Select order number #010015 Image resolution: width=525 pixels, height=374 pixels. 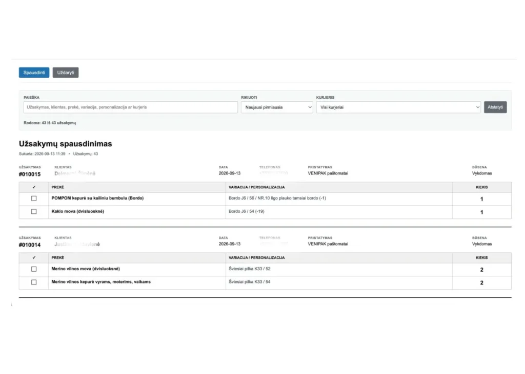pos(30,174)
